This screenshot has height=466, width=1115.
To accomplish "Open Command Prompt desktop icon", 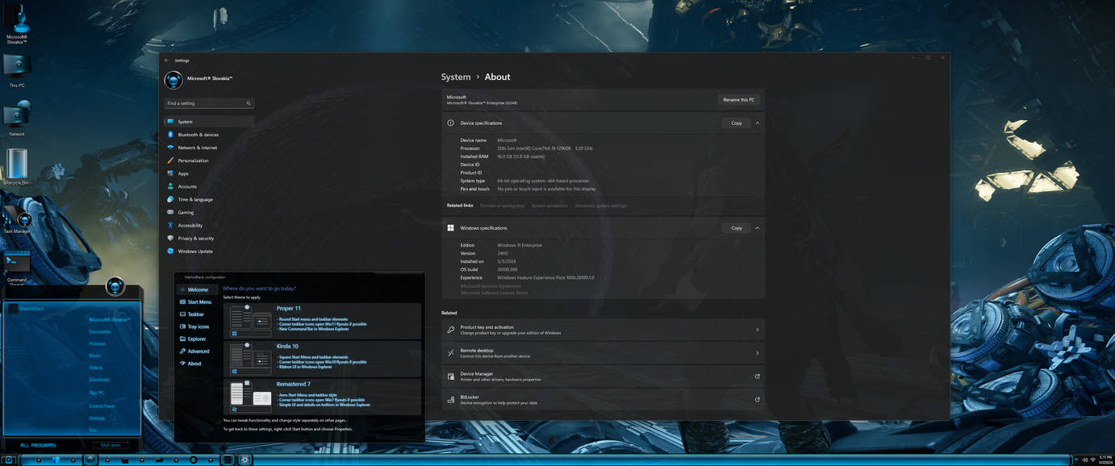I will pos(17,268).
